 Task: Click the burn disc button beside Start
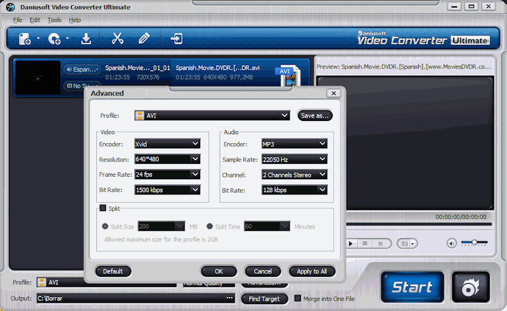tap(470, 287)
